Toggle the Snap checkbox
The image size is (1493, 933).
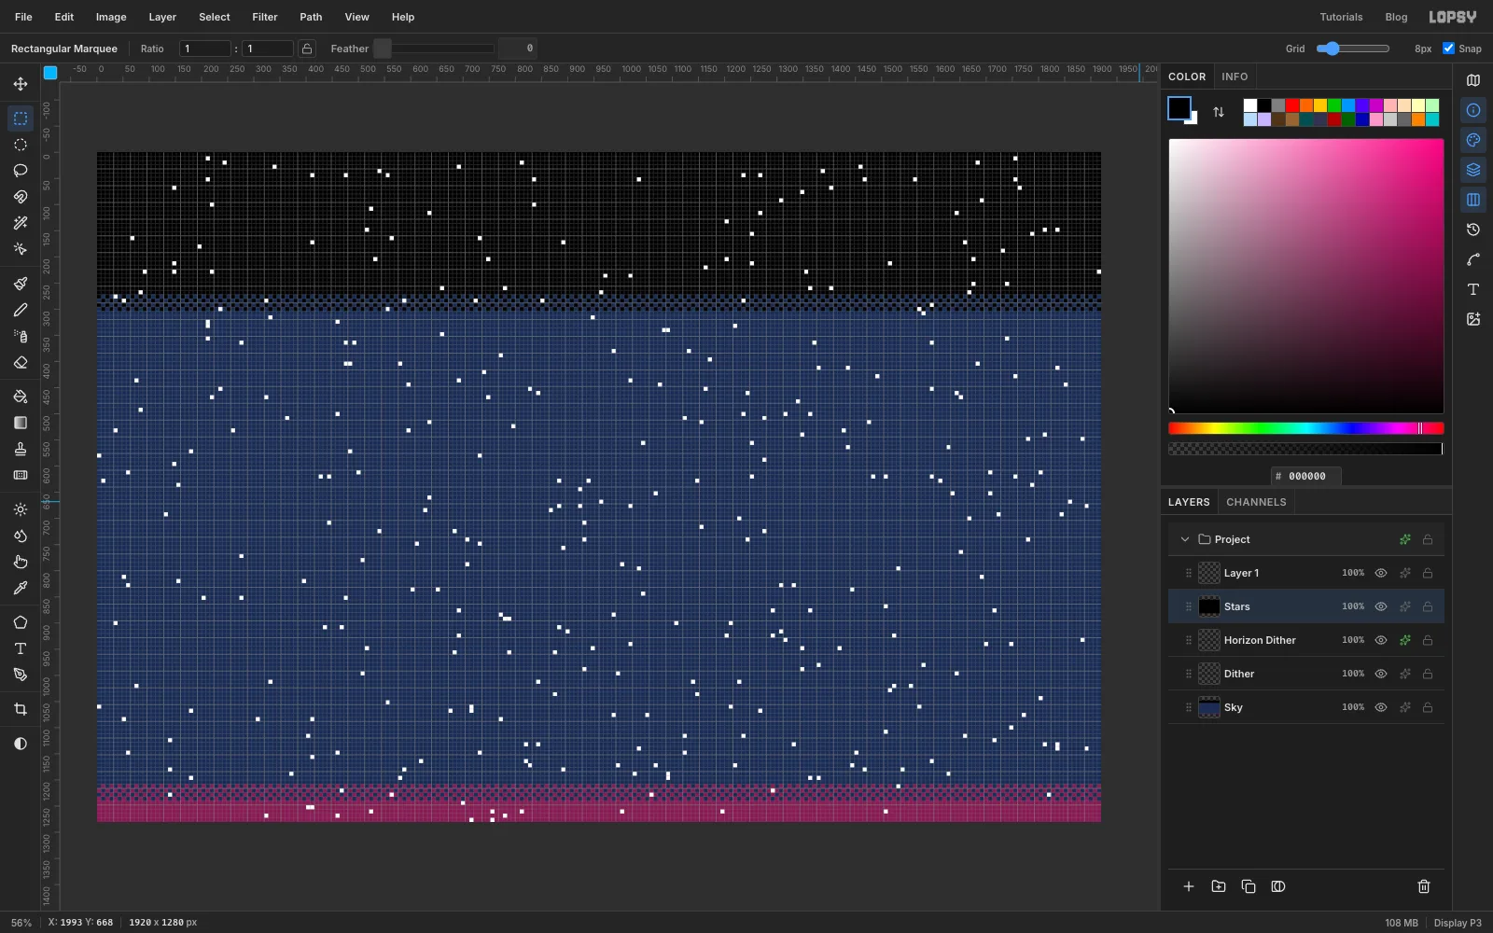click(x=1448, y=49)
